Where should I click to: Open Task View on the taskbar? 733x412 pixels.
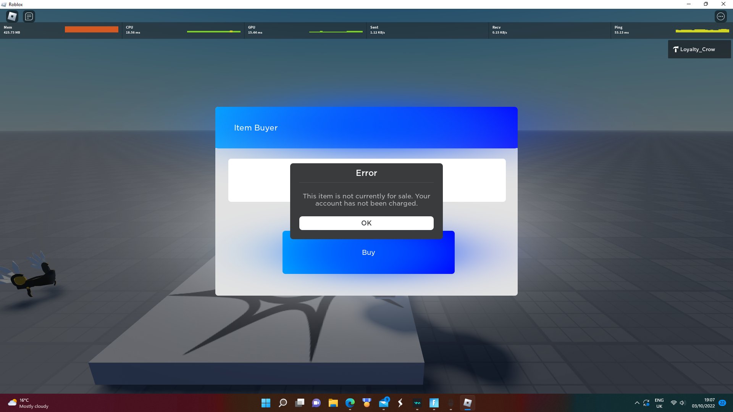300,403
